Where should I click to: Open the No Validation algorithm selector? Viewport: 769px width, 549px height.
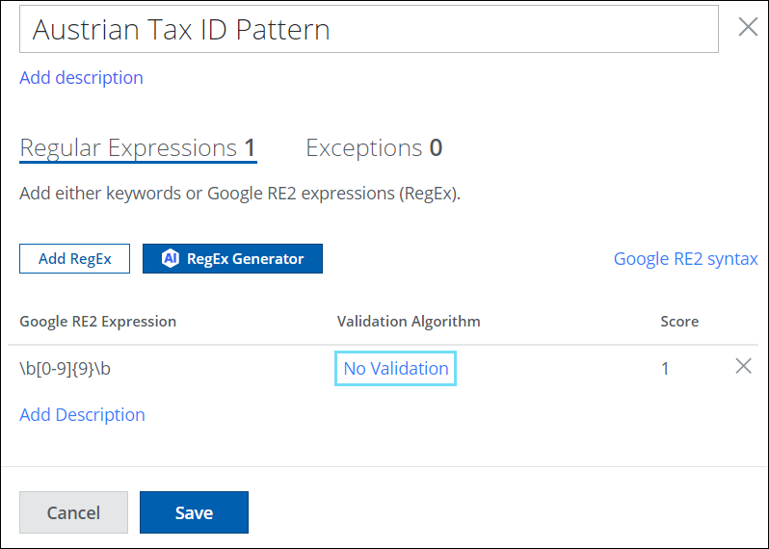pyautogui.click(x=395, y=368)
